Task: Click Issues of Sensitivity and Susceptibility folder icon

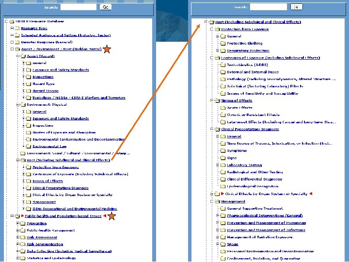Action: pos(223,93)
